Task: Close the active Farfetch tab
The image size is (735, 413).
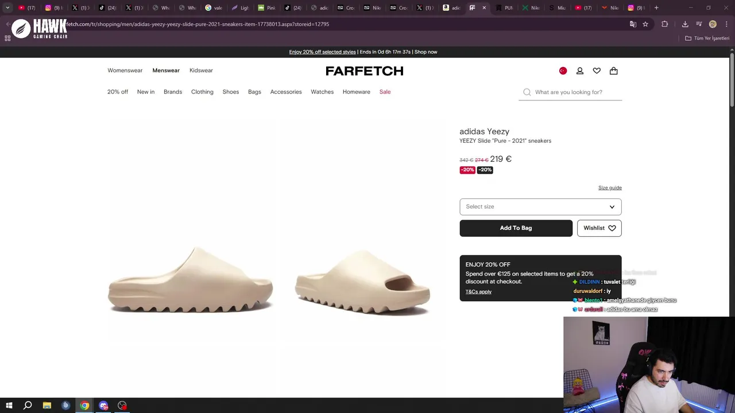Action: [484, 7]
